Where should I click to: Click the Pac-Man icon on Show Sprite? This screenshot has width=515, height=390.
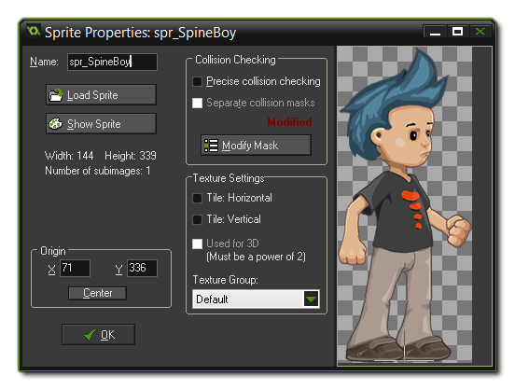(x=55, y=124)
